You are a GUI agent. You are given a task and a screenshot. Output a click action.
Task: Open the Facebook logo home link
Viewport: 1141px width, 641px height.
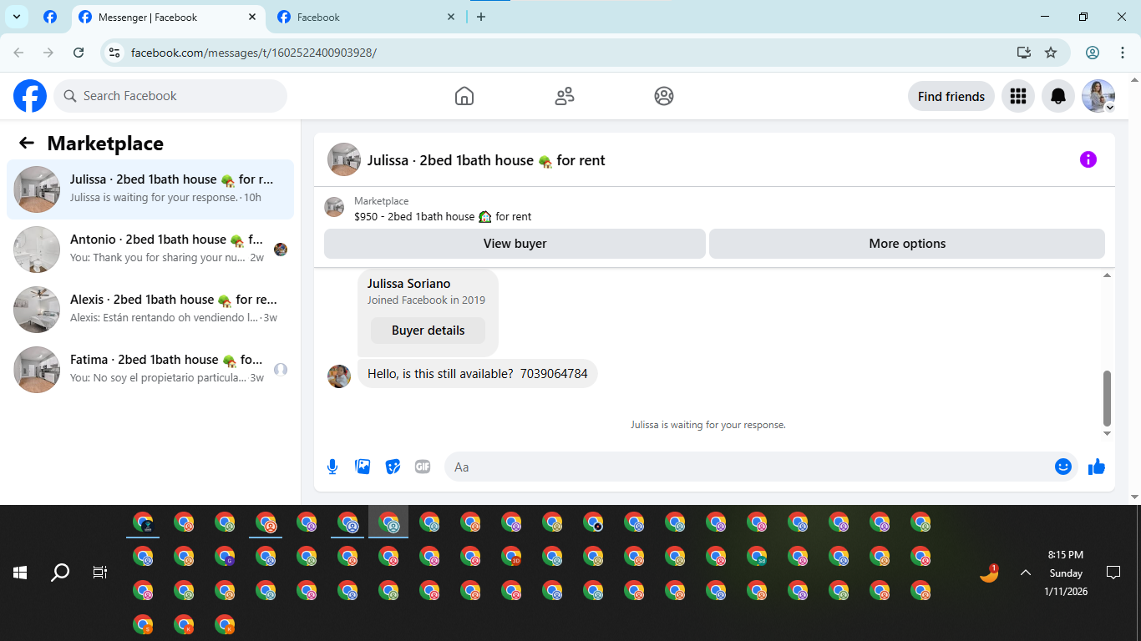30,96
